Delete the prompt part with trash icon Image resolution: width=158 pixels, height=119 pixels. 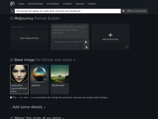click(x=86, y=47)
